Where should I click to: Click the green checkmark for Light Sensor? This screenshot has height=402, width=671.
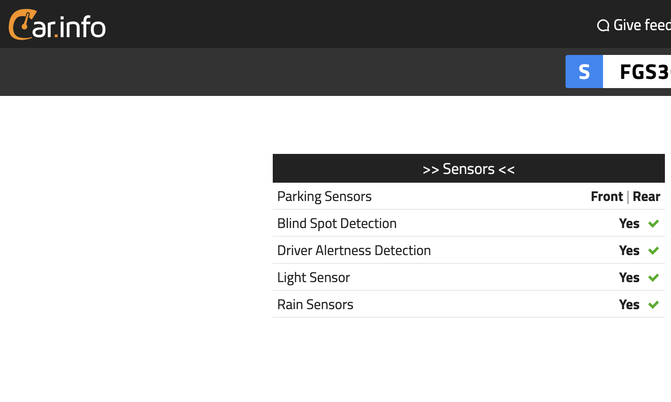click(x=653, y=278)
